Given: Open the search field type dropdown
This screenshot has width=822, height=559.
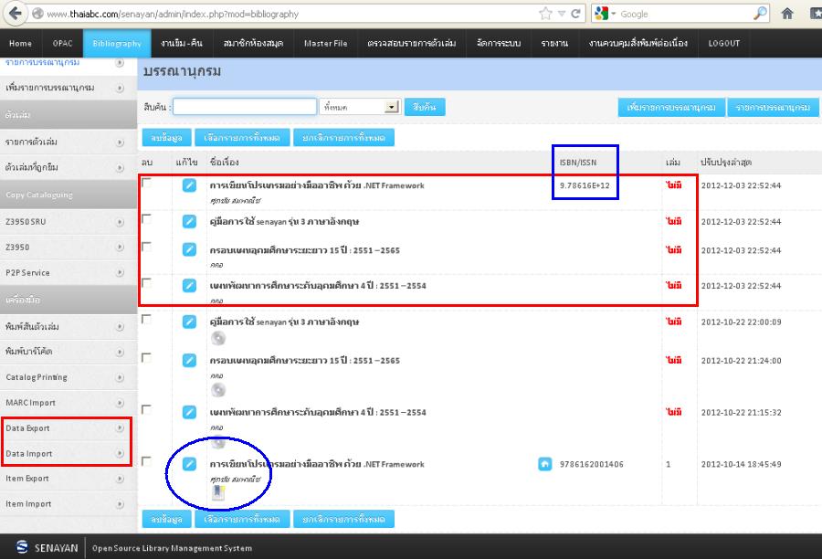Looking at the screenshot, I should pyautogui.click(x=392, y=107).
